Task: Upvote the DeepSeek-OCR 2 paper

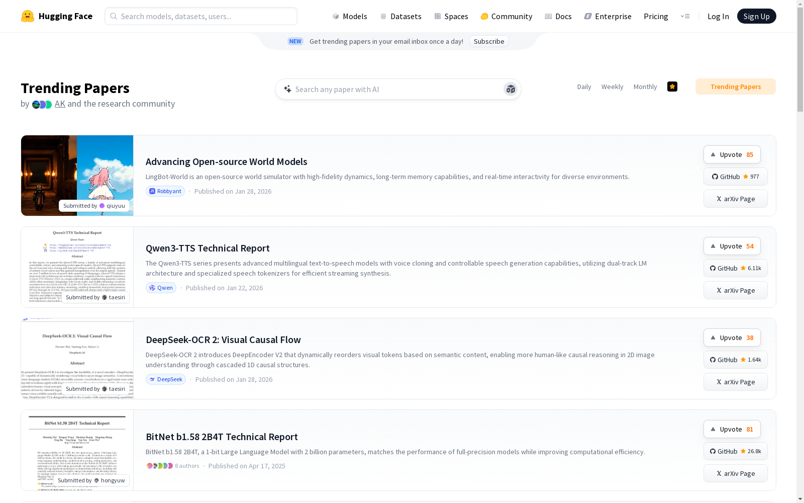Action: [732, 338]
